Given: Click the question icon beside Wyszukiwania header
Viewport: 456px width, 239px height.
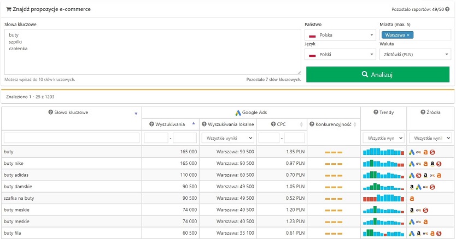Looking at the screenshot, I should coord(153,124).
